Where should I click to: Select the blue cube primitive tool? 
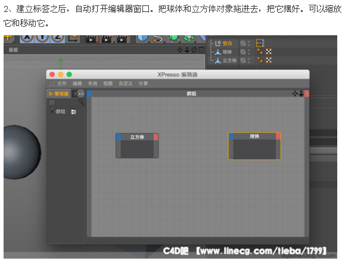coord(142,38)
